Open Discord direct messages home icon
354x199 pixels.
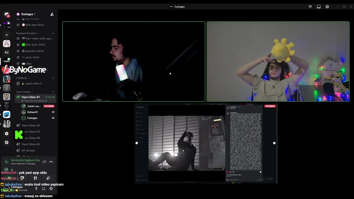click(x=7, y=14)
